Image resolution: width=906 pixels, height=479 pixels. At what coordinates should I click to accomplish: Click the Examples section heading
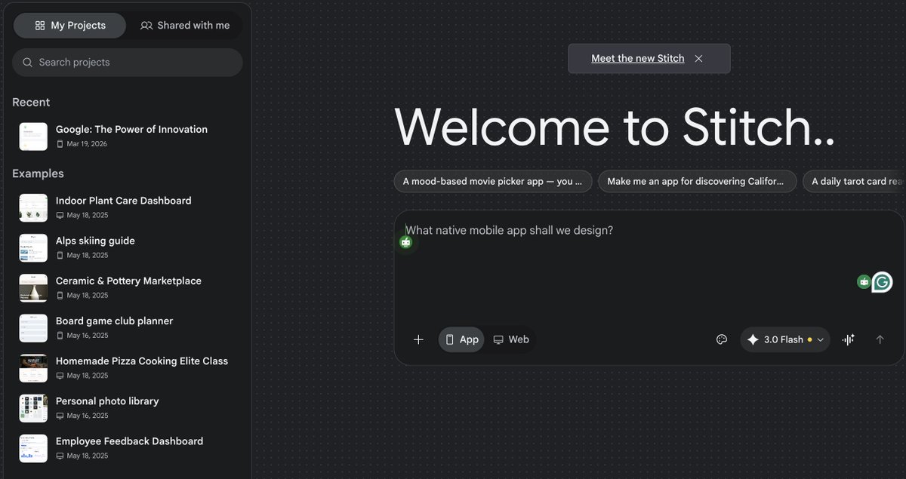click(38, 173)
